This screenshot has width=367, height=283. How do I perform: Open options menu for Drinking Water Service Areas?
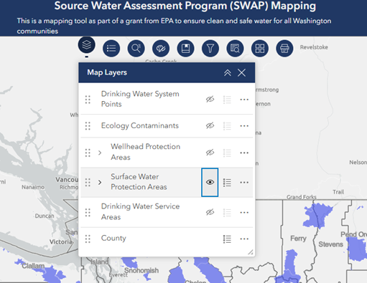coord(244,212)
